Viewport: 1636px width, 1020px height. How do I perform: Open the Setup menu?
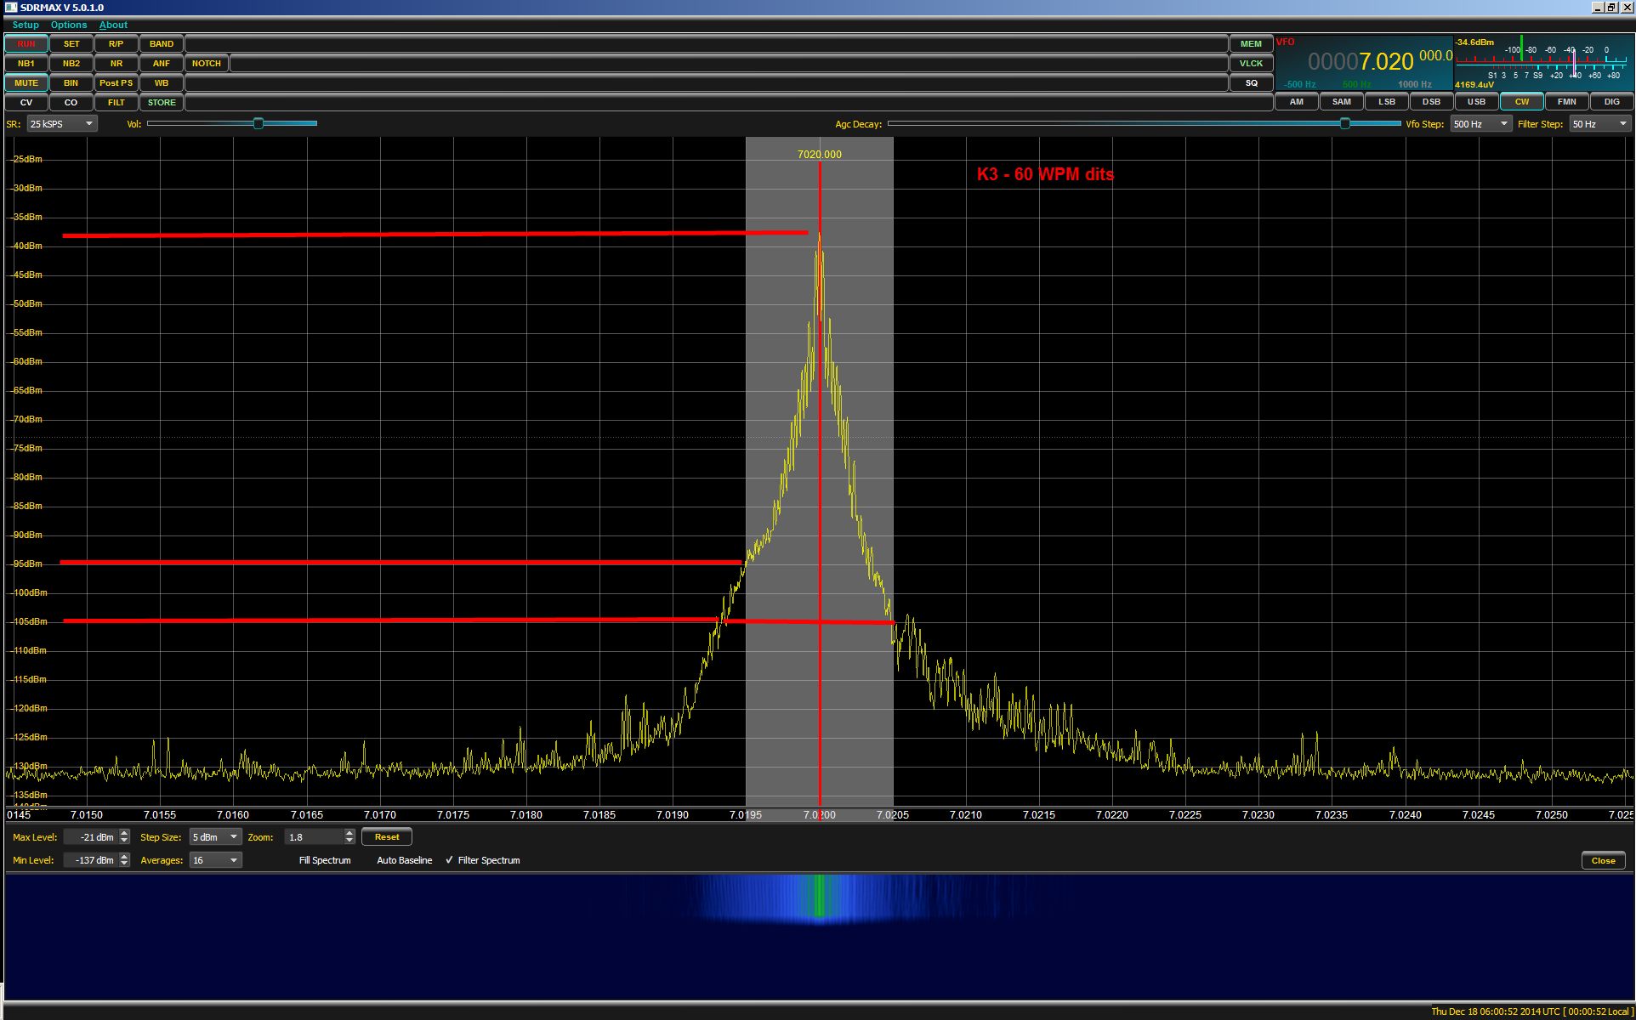click(26, 25)
